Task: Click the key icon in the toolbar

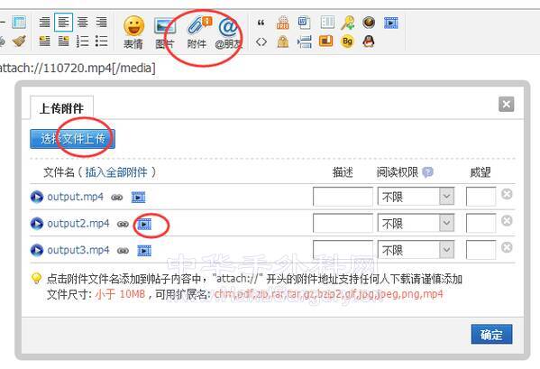Action: (347, 23)
